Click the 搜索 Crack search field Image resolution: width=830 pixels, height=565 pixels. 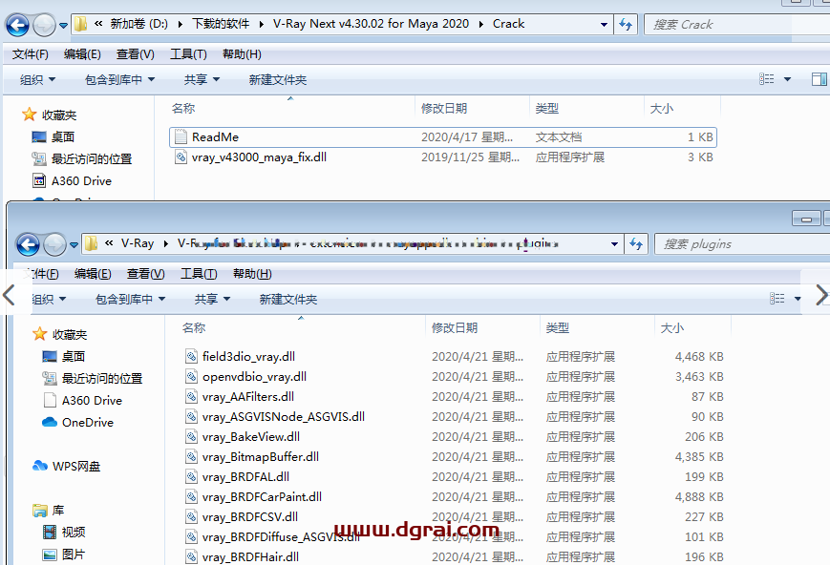click(x=731, y=25)
